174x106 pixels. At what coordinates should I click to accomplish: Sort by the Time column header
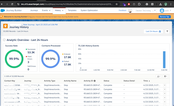pyautogui.click(x=146, y=81)
